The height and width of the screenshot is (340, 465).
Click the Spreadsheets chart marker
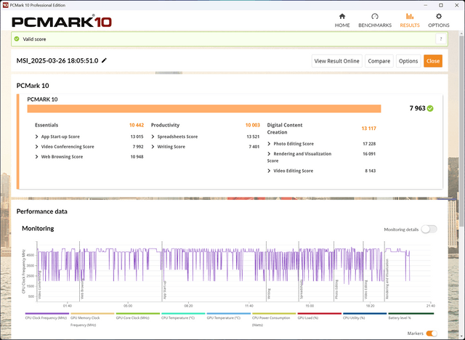coord(302,289)
